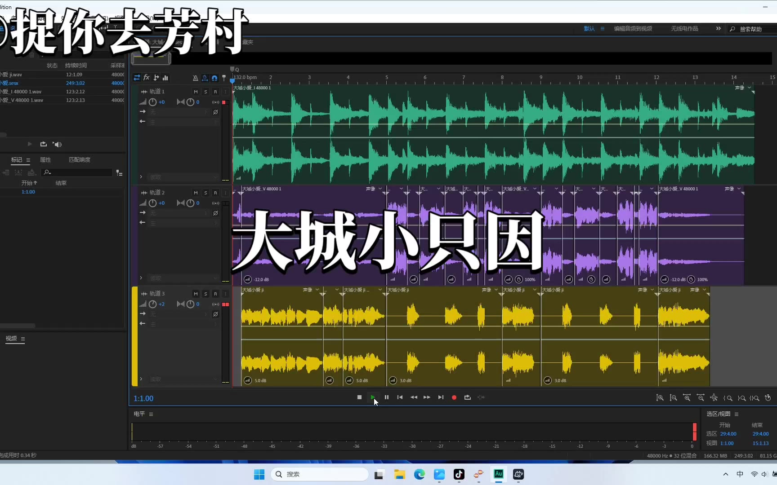Click the Pause playback button

click(x=387, y=397)
